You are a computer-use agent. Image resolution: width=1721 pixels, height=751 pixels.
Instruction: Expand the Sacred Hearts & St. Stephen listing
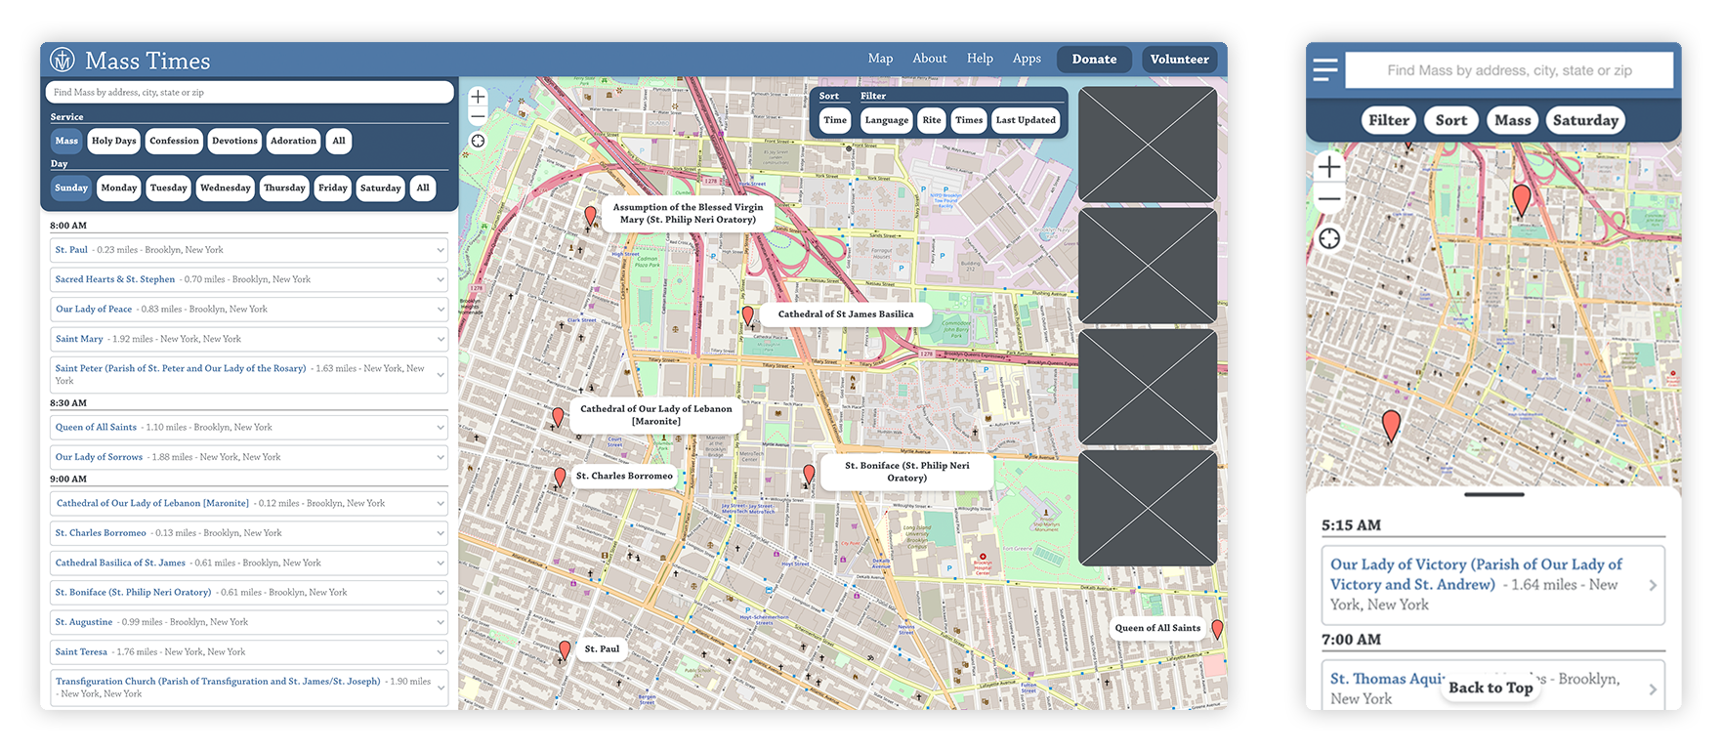[x=441, y=279]
